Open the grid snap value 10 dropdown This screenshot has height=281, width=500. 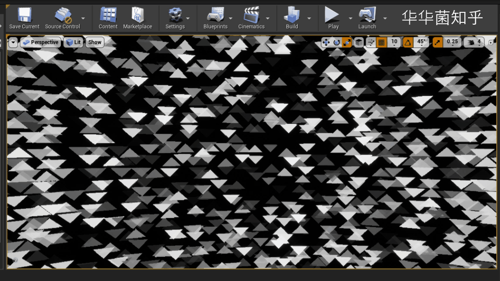394,42
